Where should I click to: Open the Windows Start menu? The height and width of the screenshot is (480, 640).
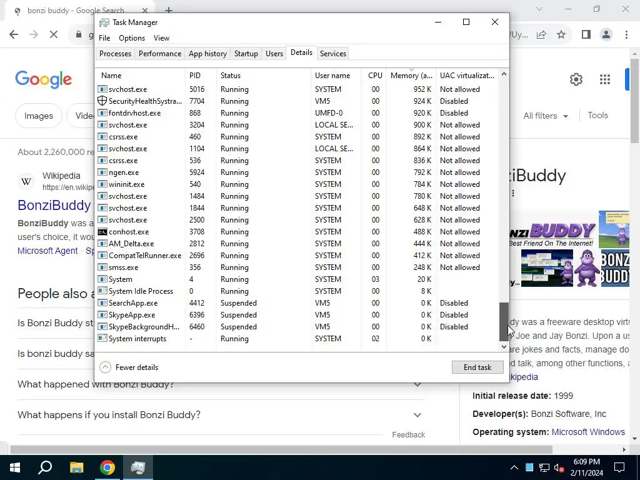point(15,467)
